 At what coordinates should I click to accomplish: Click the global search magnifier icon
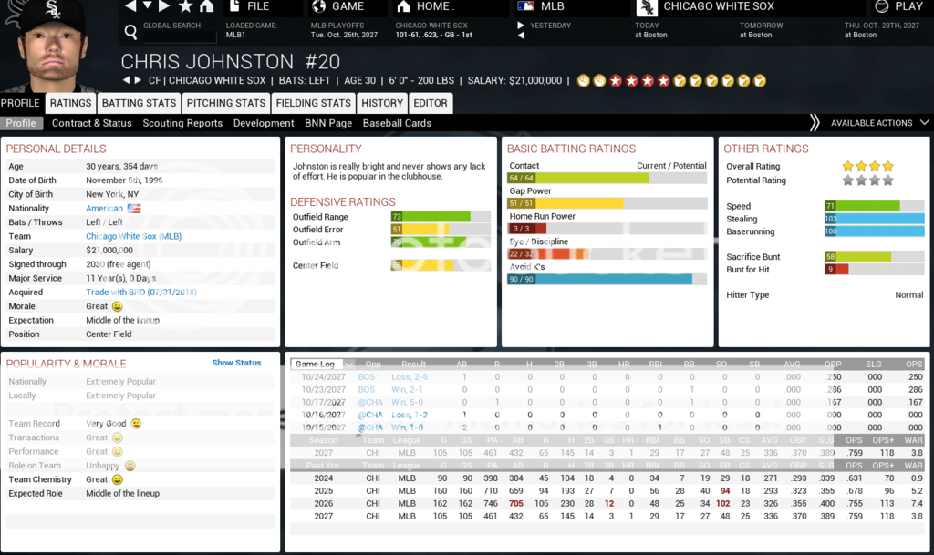[130, 33]
